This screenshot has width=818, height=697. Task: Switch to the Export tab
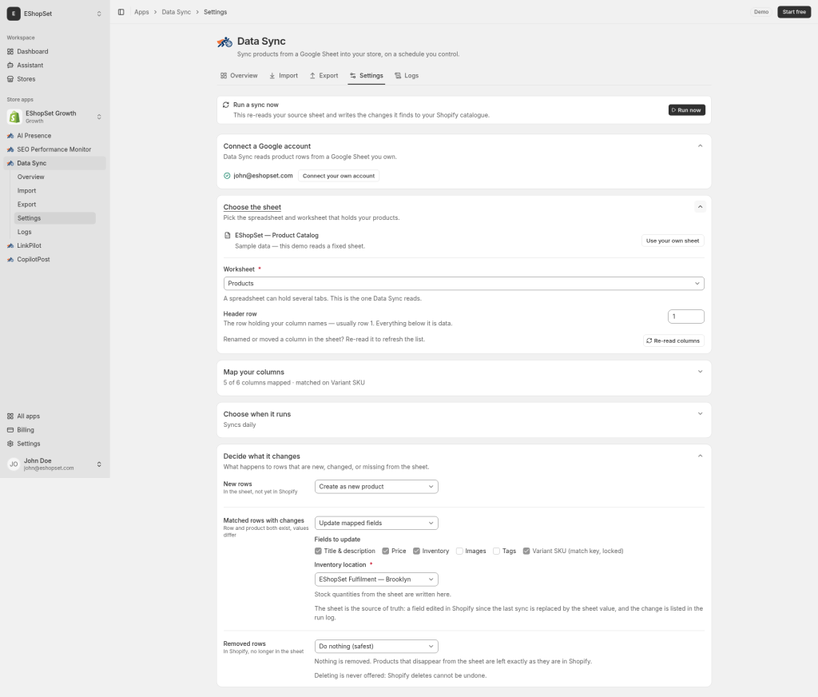[x=324, y=76]
